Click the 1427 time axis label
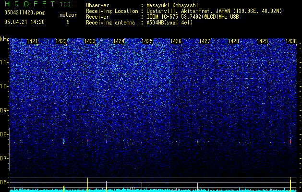This screenshot has height=192, width=302. click(x=205, y=41)
